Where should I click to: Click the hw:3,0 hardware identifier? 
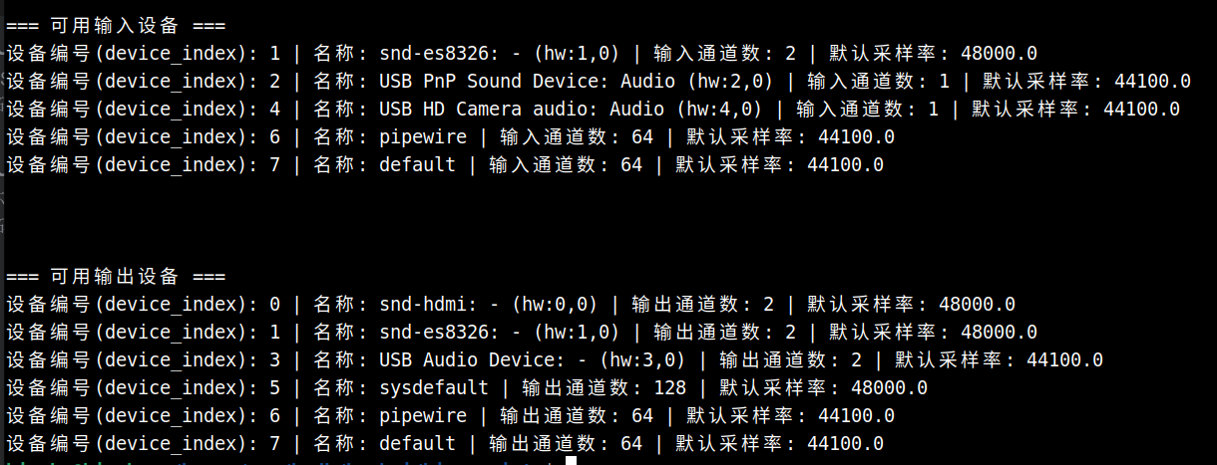[x=652, y=359]
